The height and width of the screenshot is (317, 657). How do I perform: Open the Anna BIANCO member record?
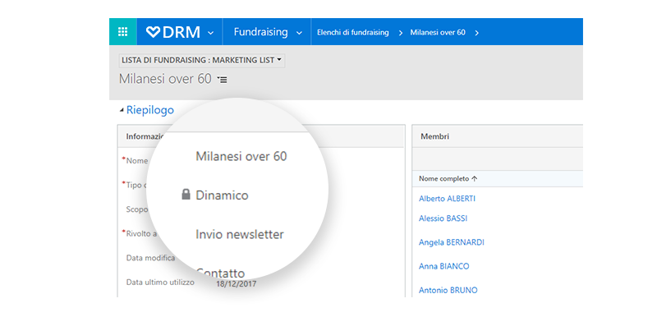point(444,266)
